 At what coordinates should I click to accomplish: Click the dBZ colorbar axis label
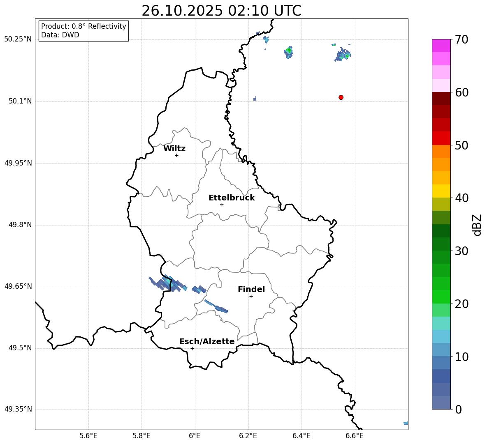click(x=477, y=225)
